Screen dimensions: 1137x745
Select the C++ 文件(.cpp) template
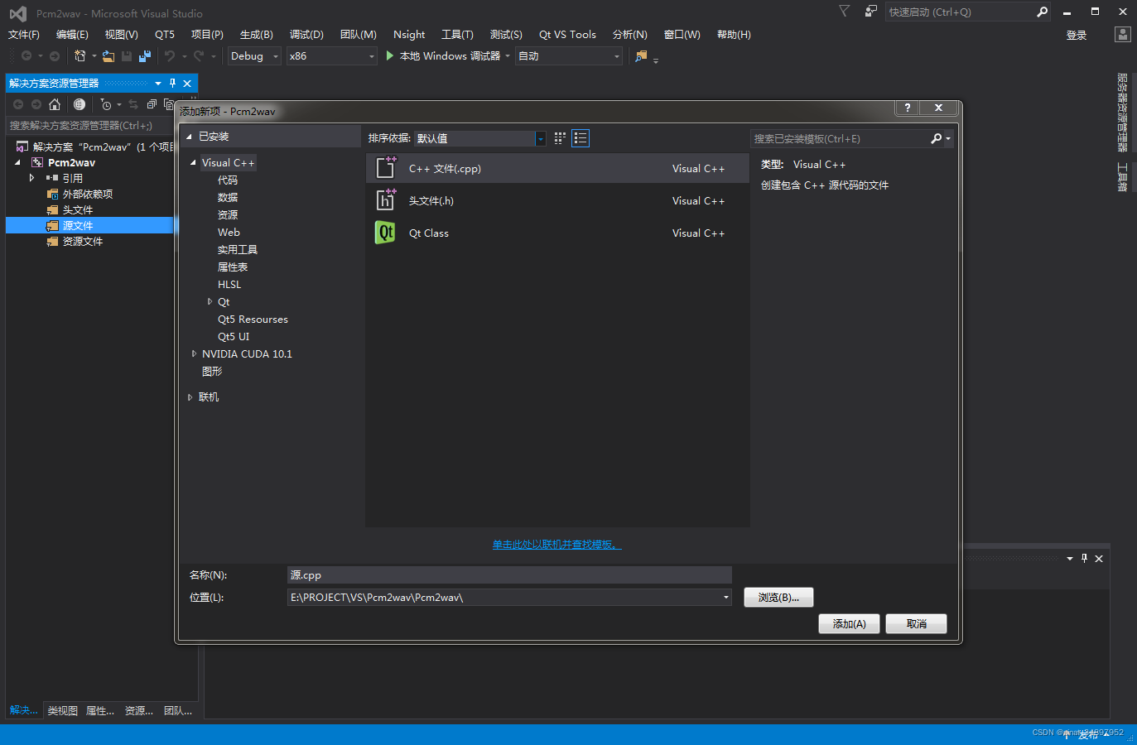point(557,168)
